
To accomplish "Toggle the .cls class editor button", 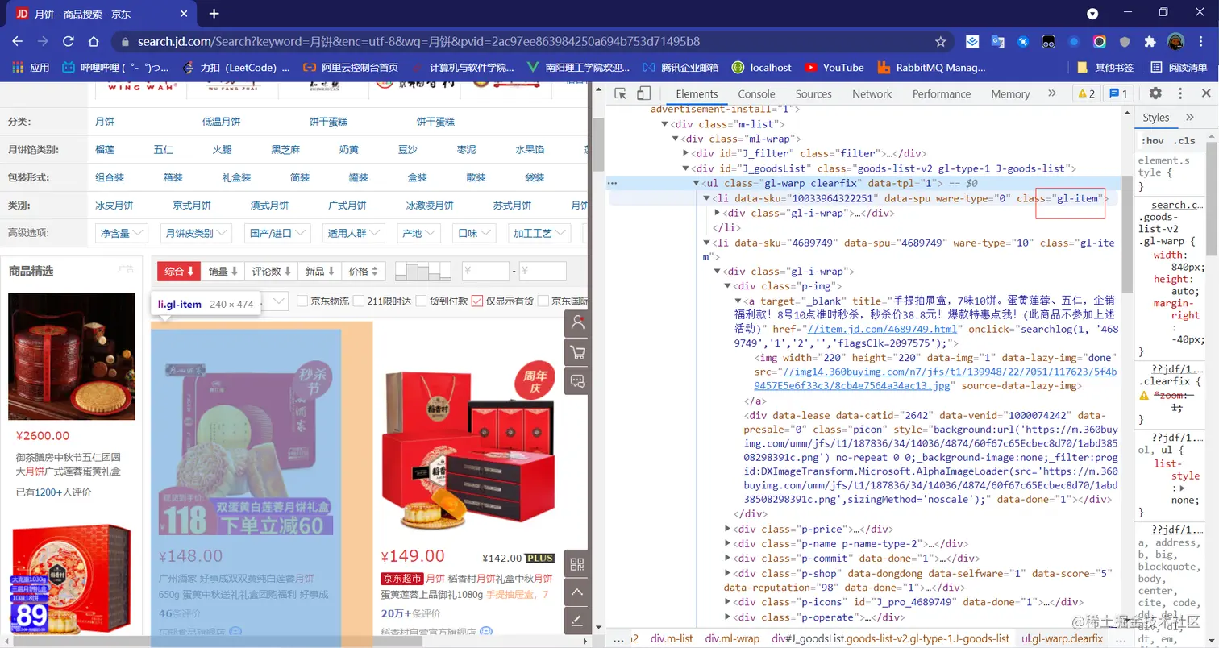I will coord(1184,141).
